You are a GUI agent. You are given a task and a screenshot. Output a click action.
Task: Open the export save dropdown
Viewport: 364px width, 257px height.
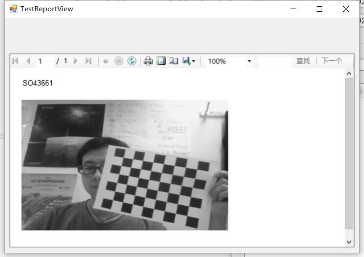tap(189, 61)
